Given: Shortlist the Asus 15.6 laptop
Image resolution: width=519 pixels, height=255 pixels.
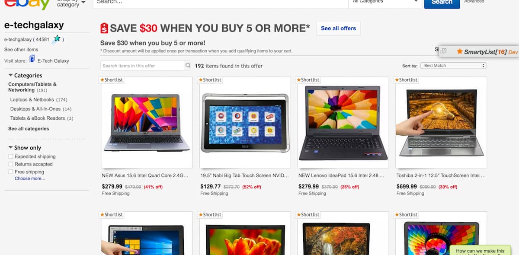Looking at the screenshot, I should [112, 80].
